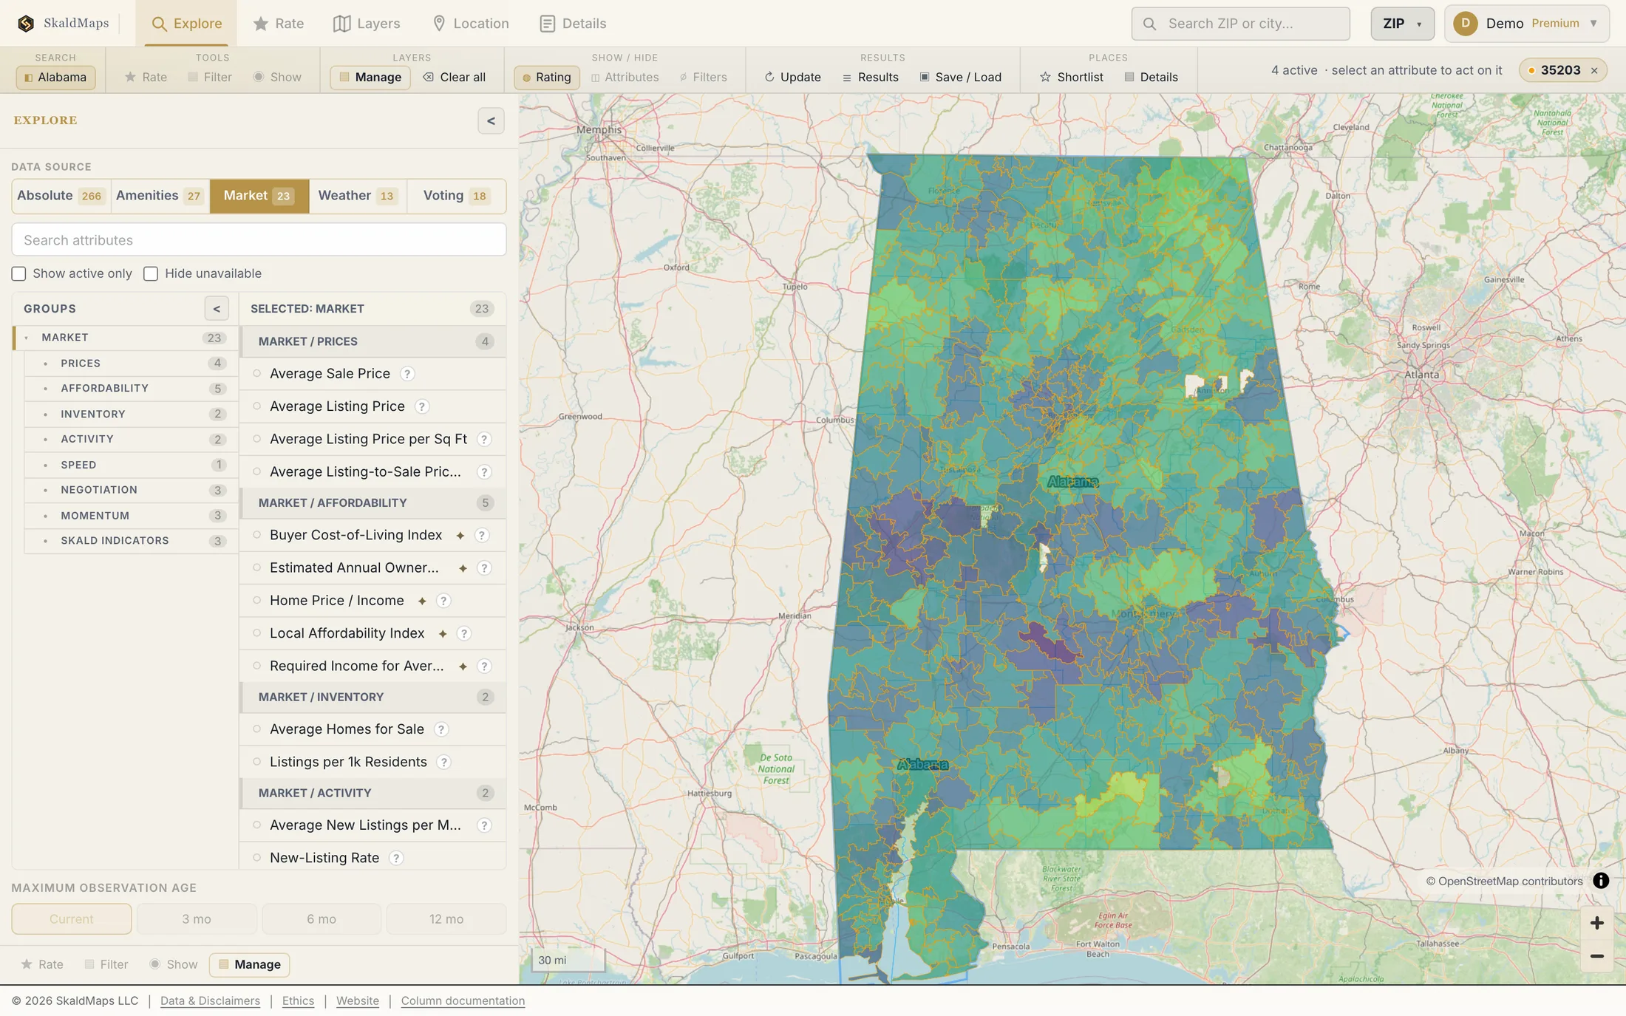Open help for Buyer Cost-of-Living Index
The width and height of the screenshot is (1626, 1016).
point(482,535)
